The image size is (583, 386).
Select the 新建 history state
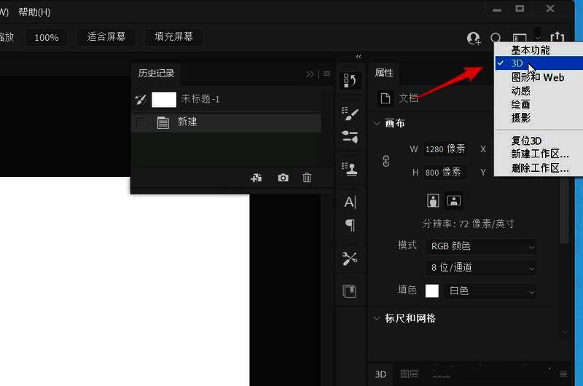tap(226, 122)
